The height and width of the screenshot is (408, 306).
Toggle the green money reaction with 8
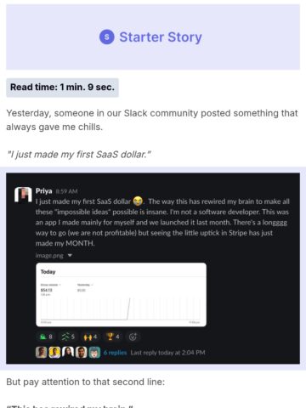point(46,337)
